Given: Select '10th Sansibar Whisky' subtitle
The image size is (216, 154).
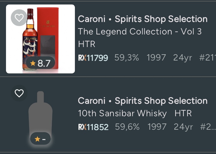Looking at the screenshot, I should click(x=122, y=114).
